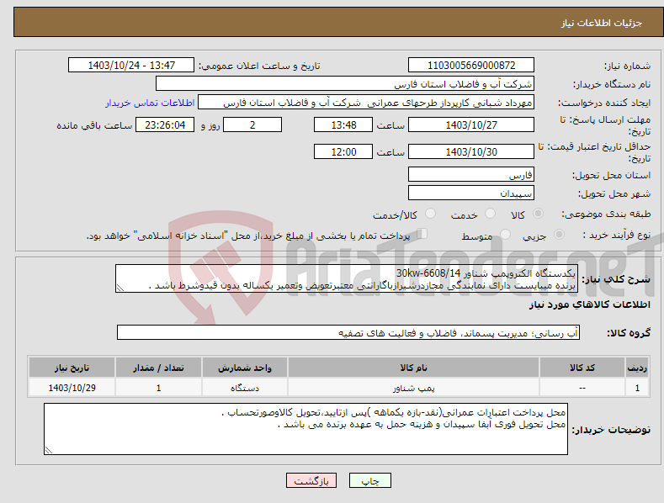Click the response deadline date 1403/10/27
Screen dimensions: 664x503
471,124
